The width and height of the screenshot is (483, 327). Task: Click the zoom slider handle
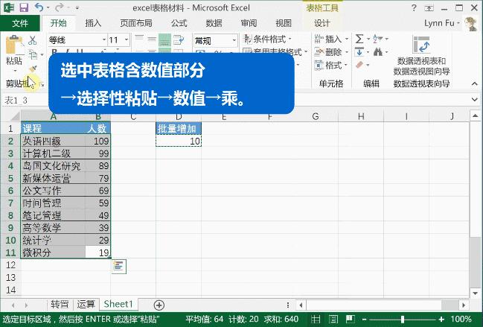tap(403, 320)
